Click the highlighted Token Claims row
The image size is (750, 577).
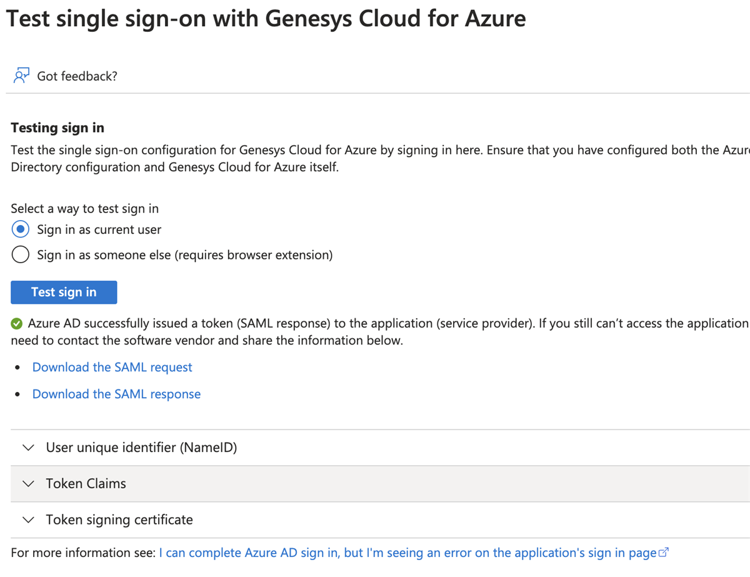pyautogui.click(x=250, y=483)
